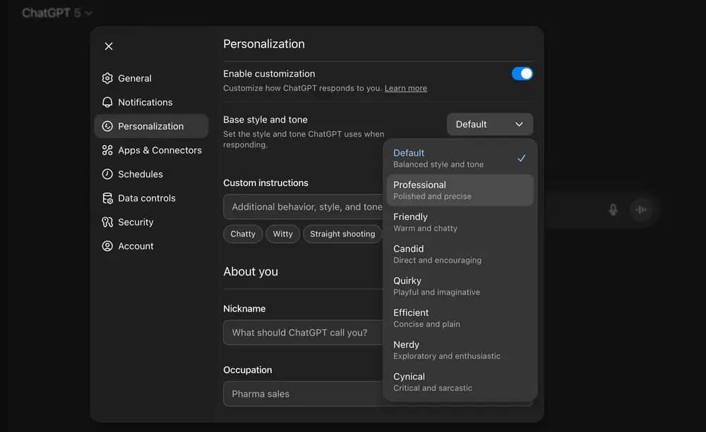Click the Witty suggestion chip

(x=283, y=234)
